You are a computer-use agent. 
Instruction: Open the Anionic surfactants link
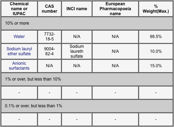pyautogui.click(x=19, y=66)
